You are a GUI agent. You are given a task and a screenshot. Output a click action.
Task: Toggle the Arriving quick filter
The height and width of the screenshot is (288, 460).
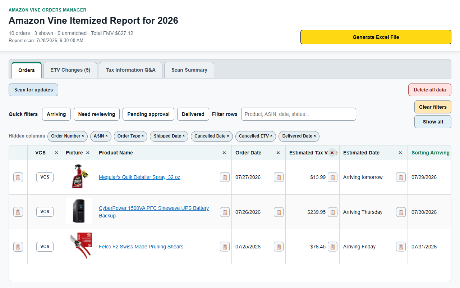(x=56, y=114)
